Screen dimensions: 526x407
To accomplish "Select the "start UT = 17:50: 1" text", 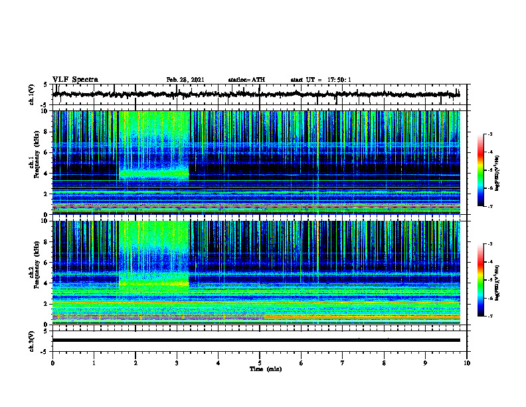I will click(x=321, y=80).
